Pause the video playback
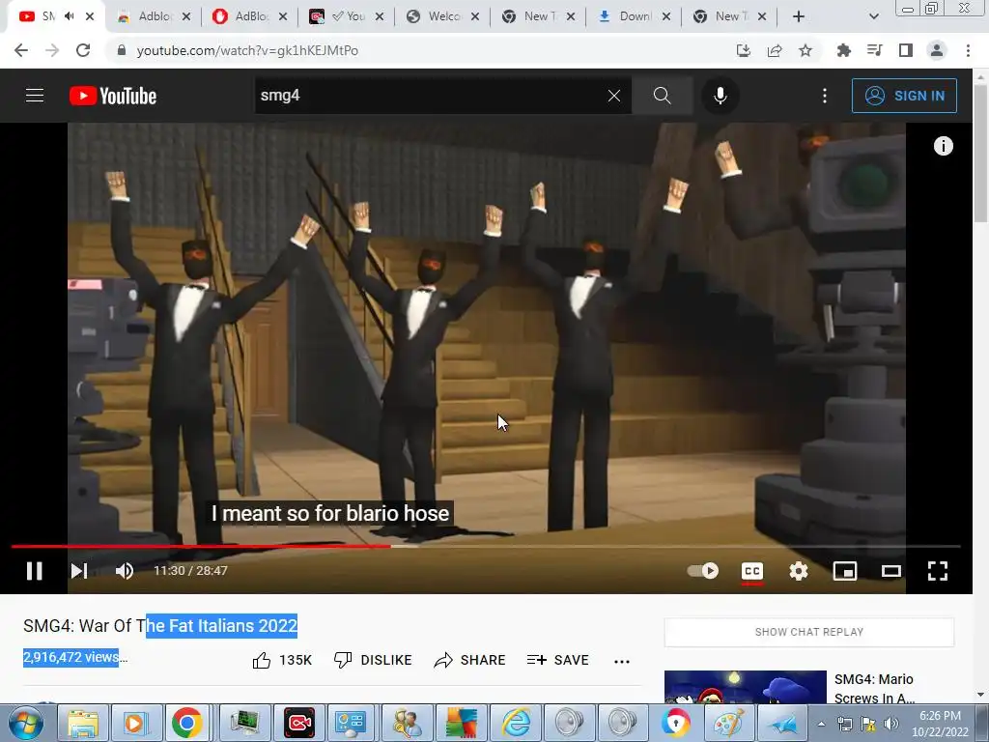 35,571
